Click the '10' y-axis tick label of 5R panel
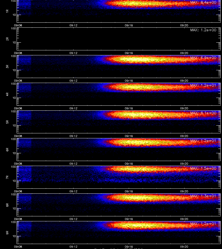Screen dimensions: 222x249 pos(14,125)
